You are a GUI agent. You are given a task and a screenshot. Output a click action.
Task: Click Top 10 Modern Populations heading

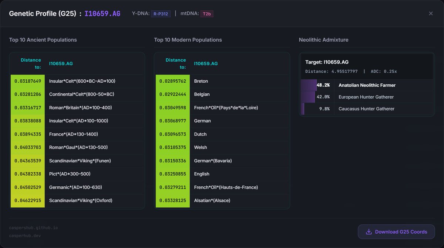pos(188,40)
